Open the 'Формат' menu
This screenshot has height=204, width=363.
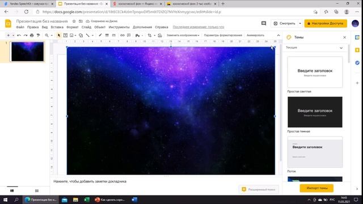pyautogui.click(x=72, y=27)
